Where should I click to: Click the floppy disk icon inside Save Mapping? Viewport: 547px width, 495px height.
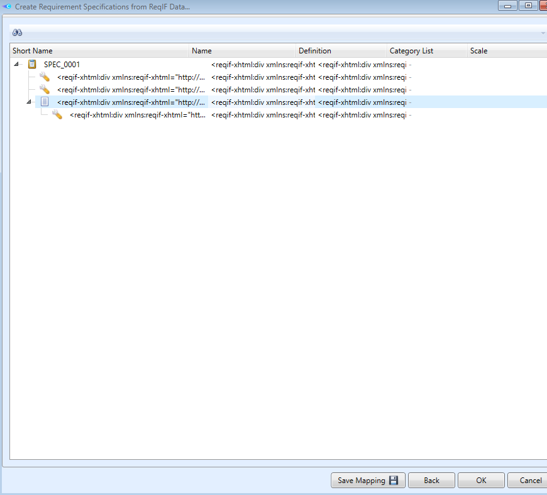(x=395, y=480)
